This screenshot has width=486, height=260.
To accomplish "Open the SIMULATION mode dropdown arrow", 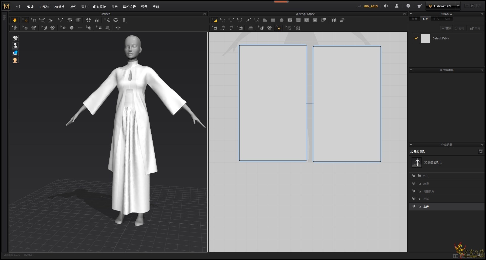I will (x=458, y=6).
